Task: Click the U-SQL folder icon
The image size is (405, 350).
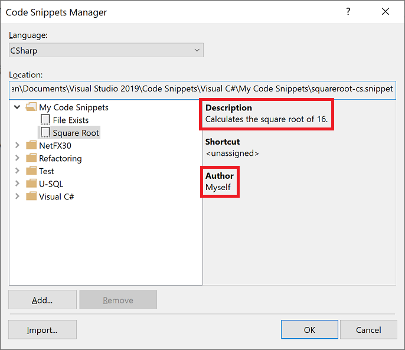Action: click(x=31, y=184)
